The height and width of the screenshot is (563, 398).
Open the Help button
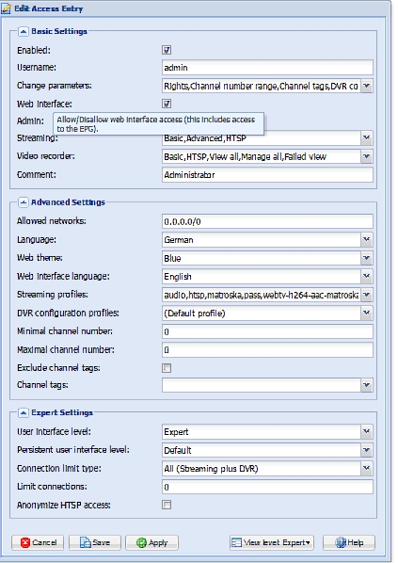pyautogui.click(x=349, y=543)
